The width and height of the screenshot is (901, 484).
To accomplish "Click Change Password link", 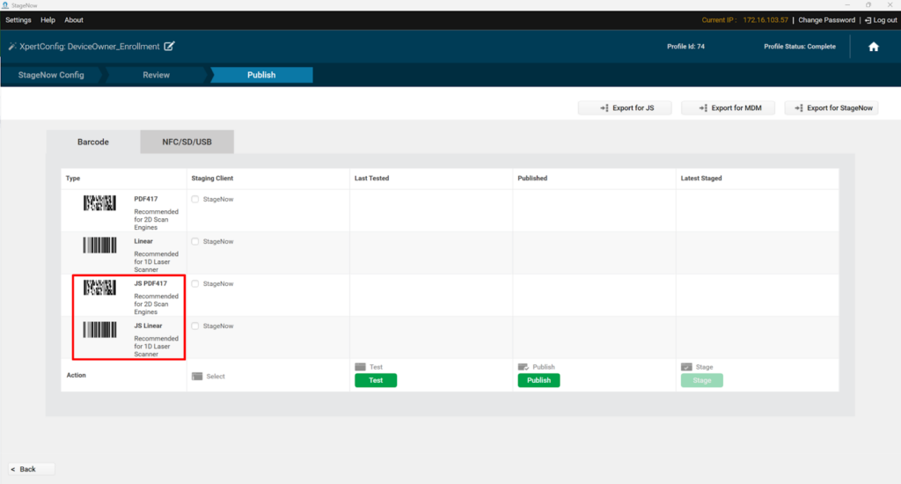I will click(x=826, y=20).
